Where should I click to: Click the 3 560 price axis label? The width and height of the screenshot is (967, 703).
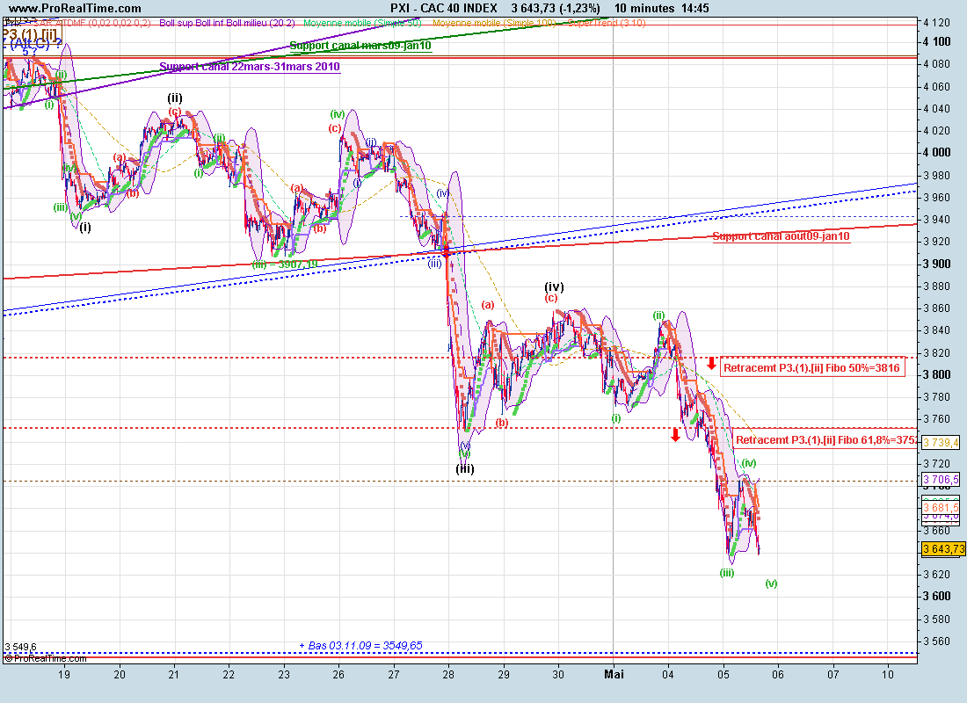(x=937, y=641)
